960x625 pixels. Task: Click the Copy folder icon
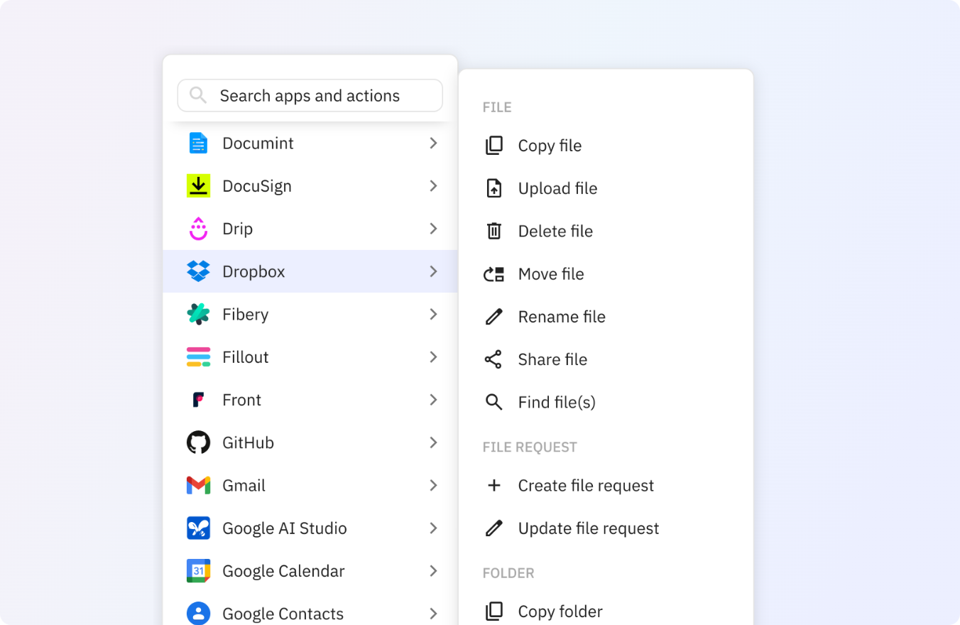(x=493, y=612)
